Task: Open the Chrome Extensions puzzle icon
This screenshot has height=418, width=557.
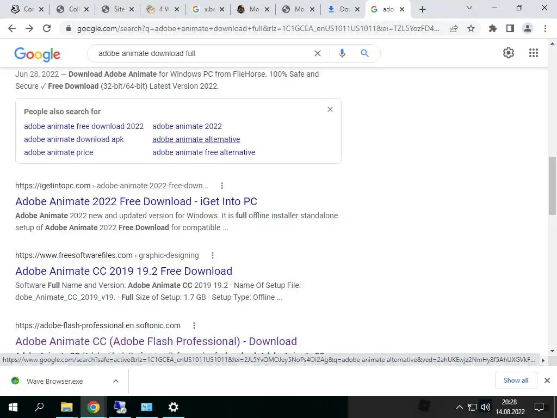Action: [493, 28]
